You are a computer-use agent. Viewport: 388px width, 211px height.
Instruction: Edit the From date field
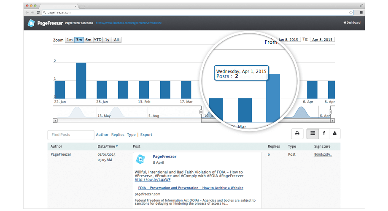(x=288, y=39)
